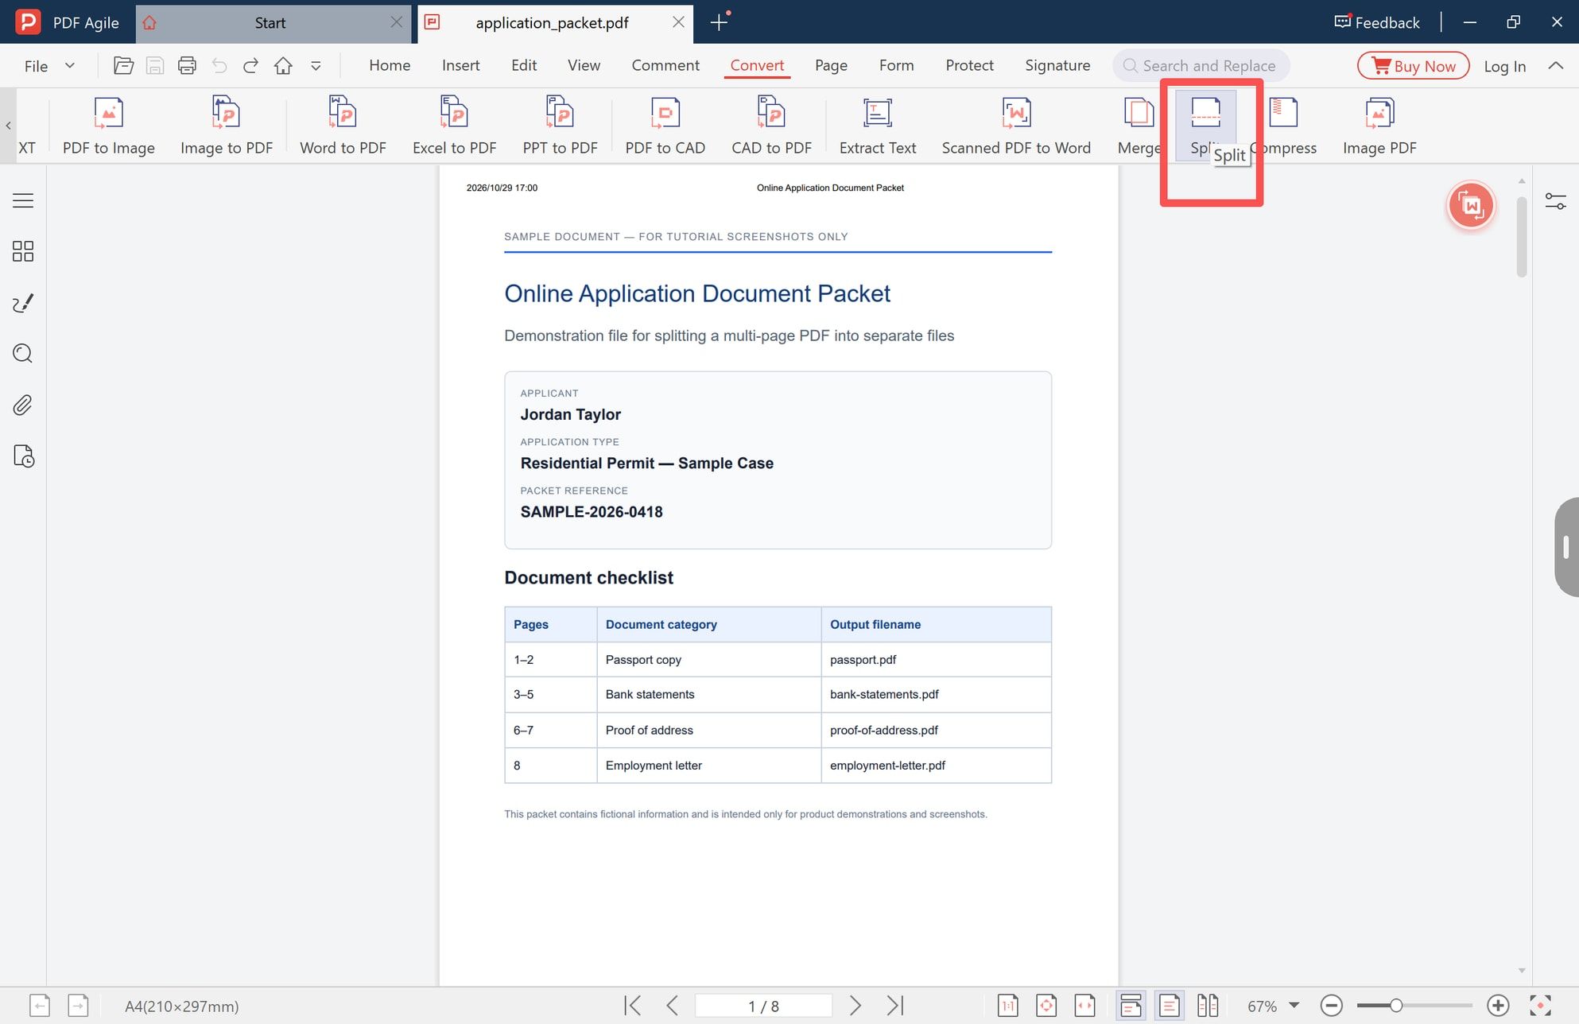Activate the Extract Text tool
1579x1024 pixels.
878,126
